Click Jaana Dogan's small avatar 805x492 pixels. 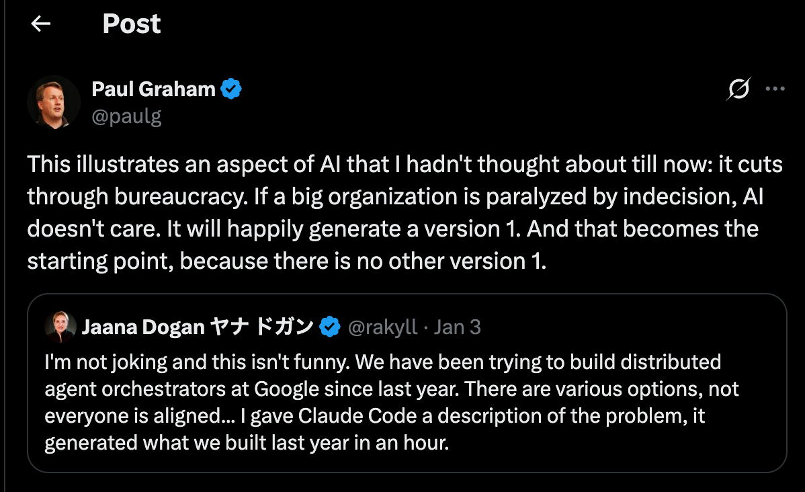[60, 327]
